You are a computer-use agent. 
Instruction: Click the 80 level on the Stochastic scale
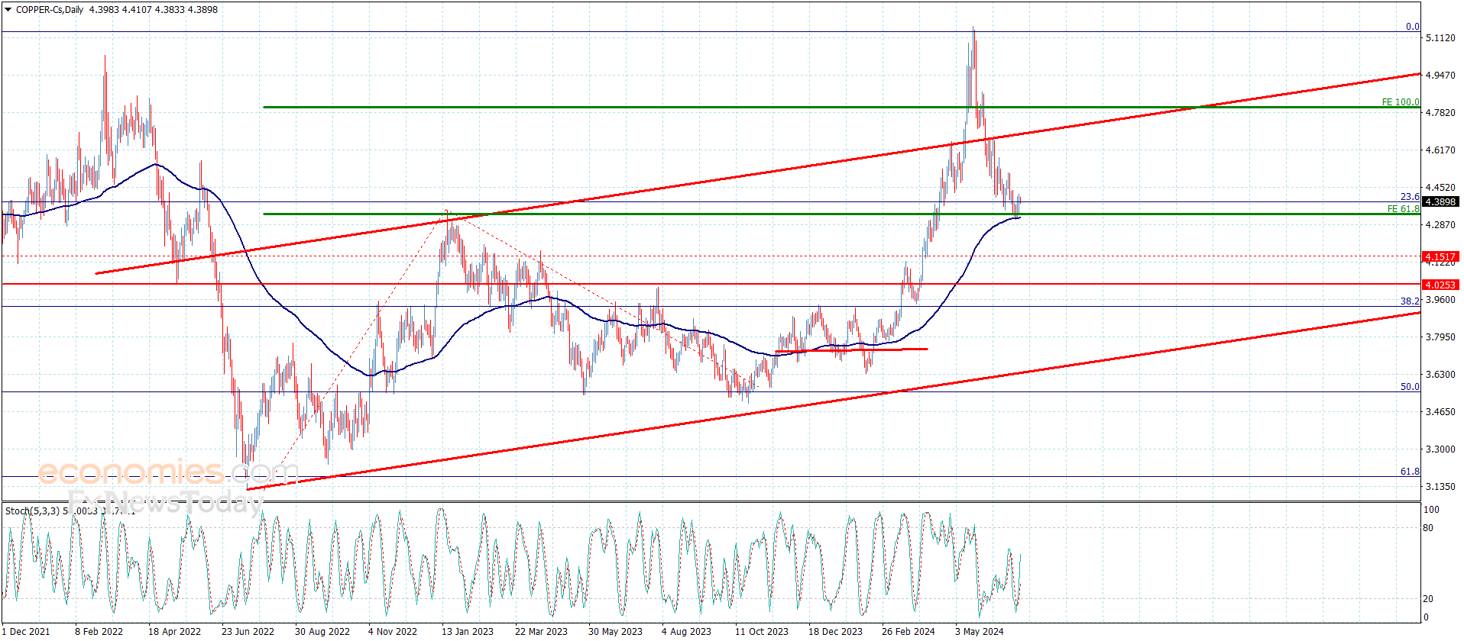tap(1429, 528)
